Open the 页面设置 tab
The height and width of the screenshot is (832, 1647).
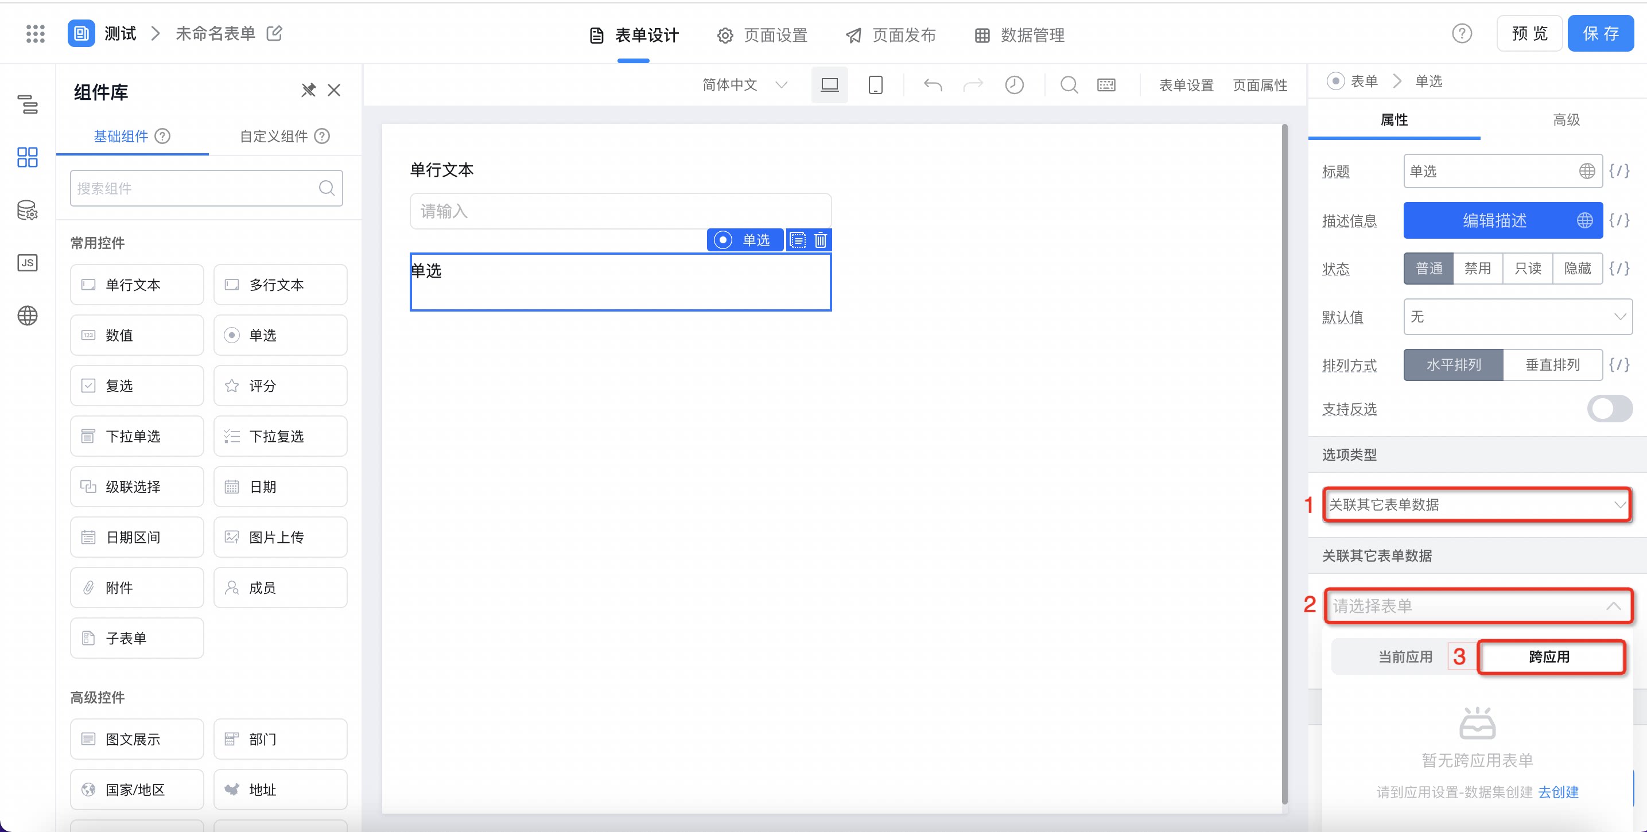762,35
